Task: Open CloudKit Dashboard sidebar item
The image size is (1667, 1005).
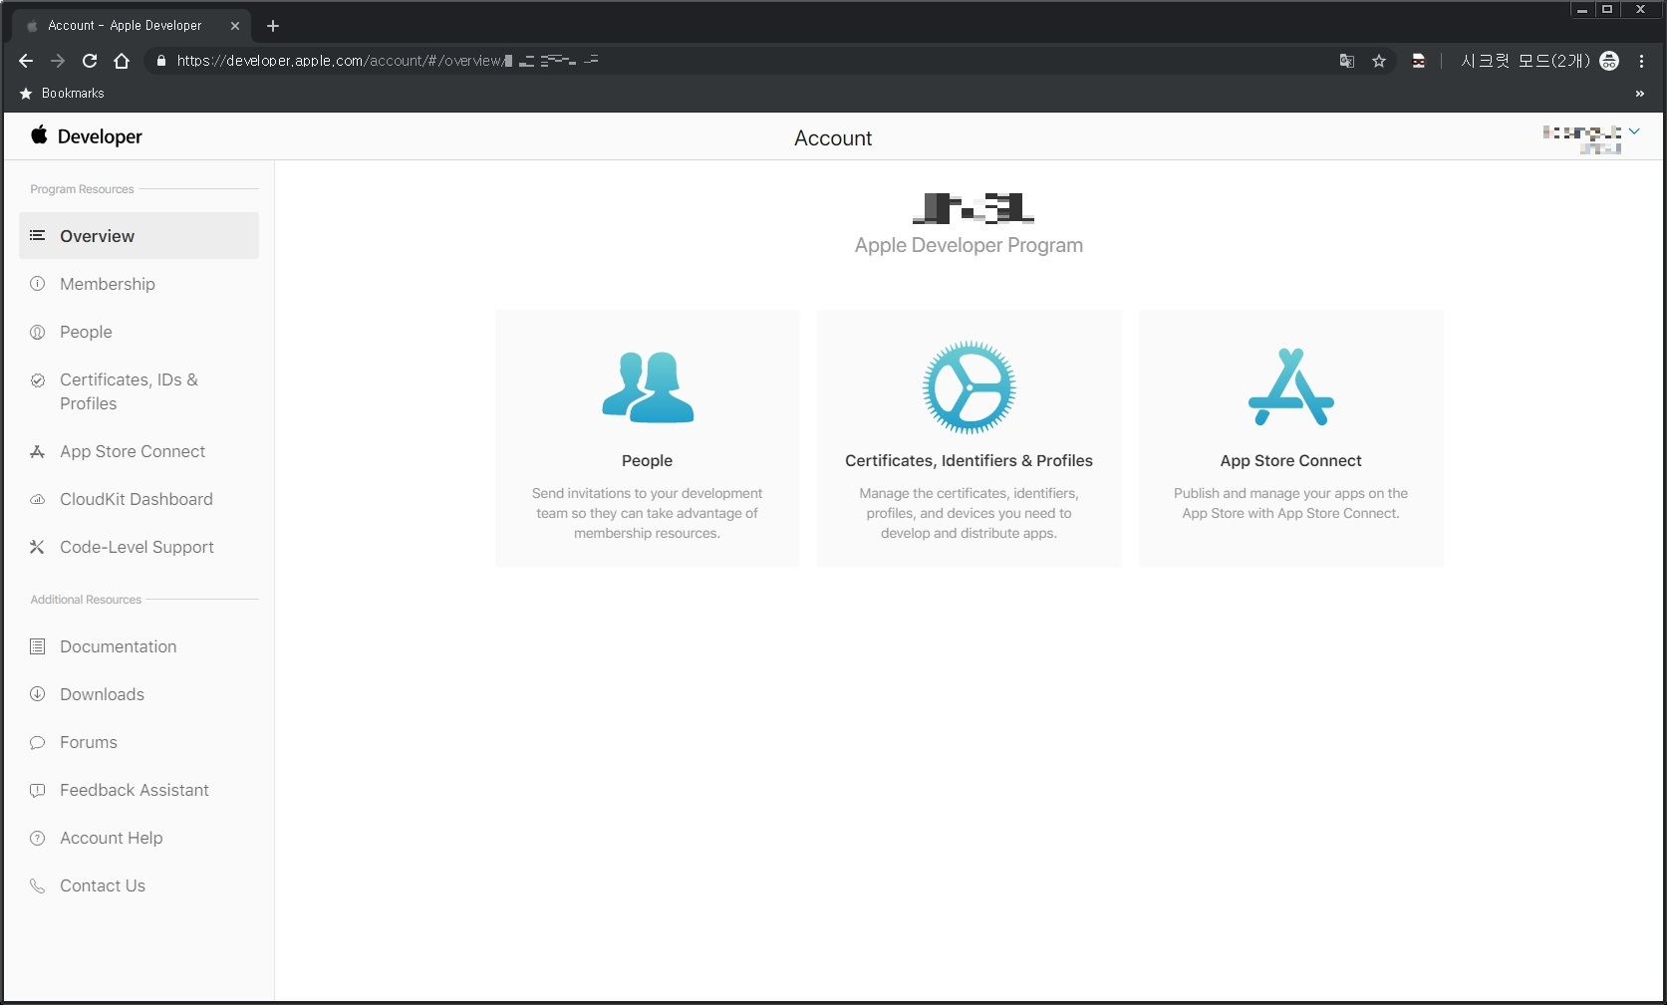Action: (x=139, y=499)
